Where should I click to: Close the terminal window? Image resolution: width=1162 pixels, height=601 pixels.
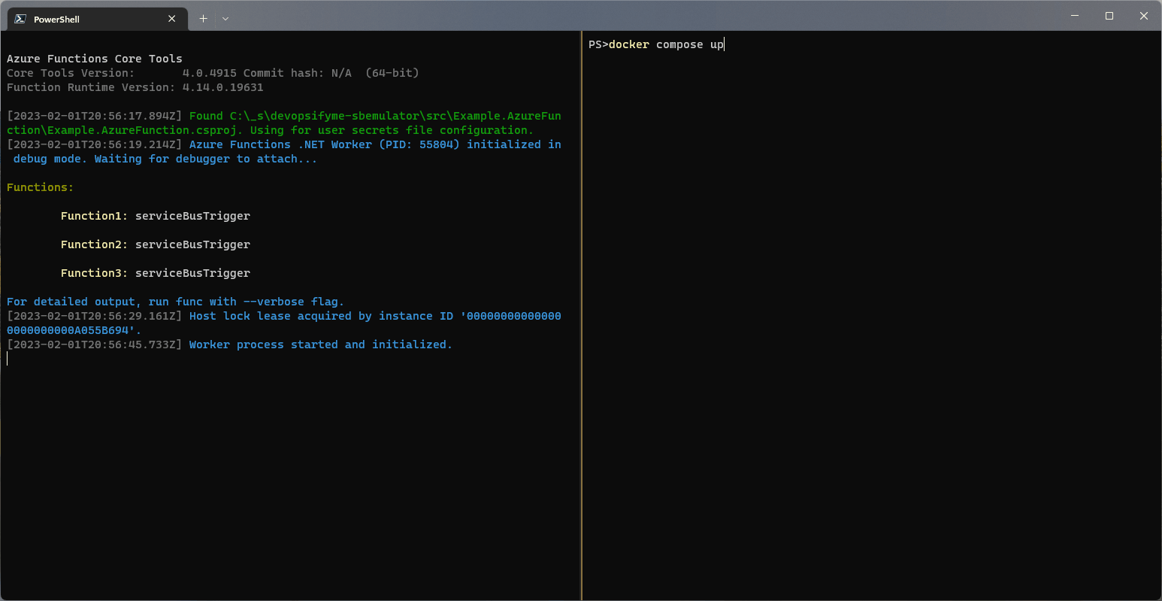(1144, 16)
